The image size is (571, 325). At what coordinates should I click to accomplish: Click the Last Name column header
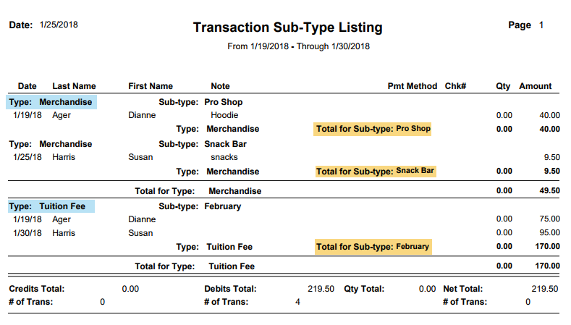click(74, 86)
